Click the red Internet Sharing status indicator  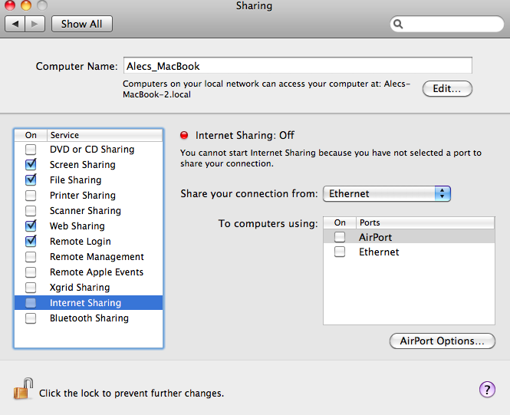[x=184, y=135]
